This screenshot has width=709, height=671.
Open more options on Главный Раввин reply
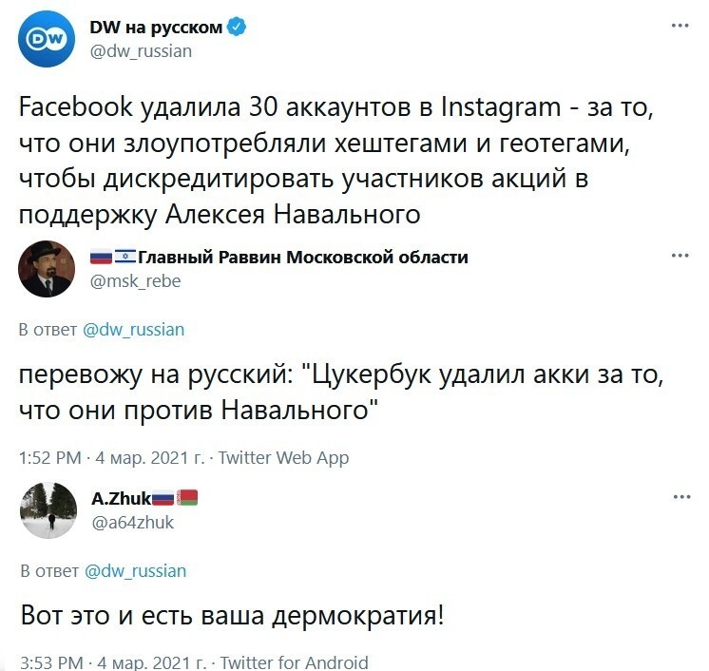680,256
